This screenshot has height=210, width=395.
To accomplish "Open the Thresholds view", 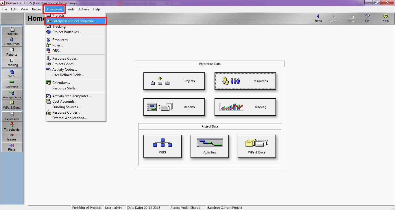I will click(x=12, y=127).
